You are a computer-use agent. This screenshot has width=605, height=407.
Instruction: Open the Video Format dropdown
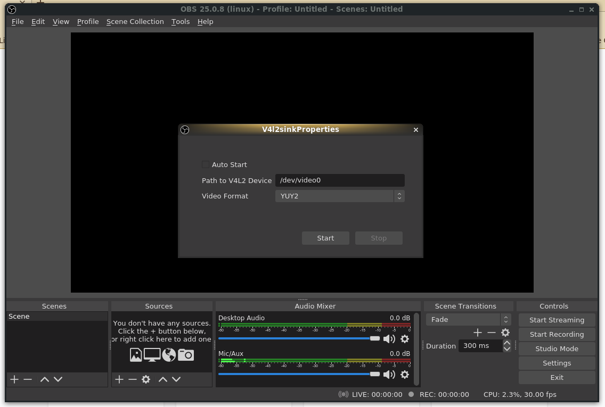[340, 196]
